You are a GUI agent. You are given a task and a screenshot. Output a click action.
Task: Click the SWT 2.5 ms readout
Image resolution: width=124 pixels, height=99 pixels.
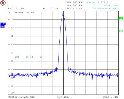tap(74, 8)
